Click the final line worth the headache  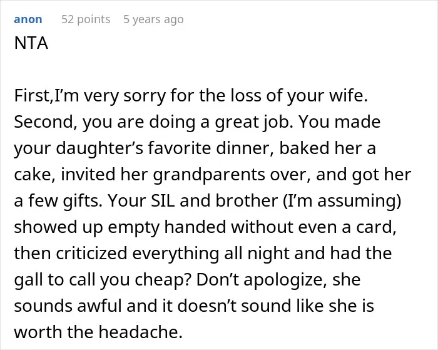point(98,332)
